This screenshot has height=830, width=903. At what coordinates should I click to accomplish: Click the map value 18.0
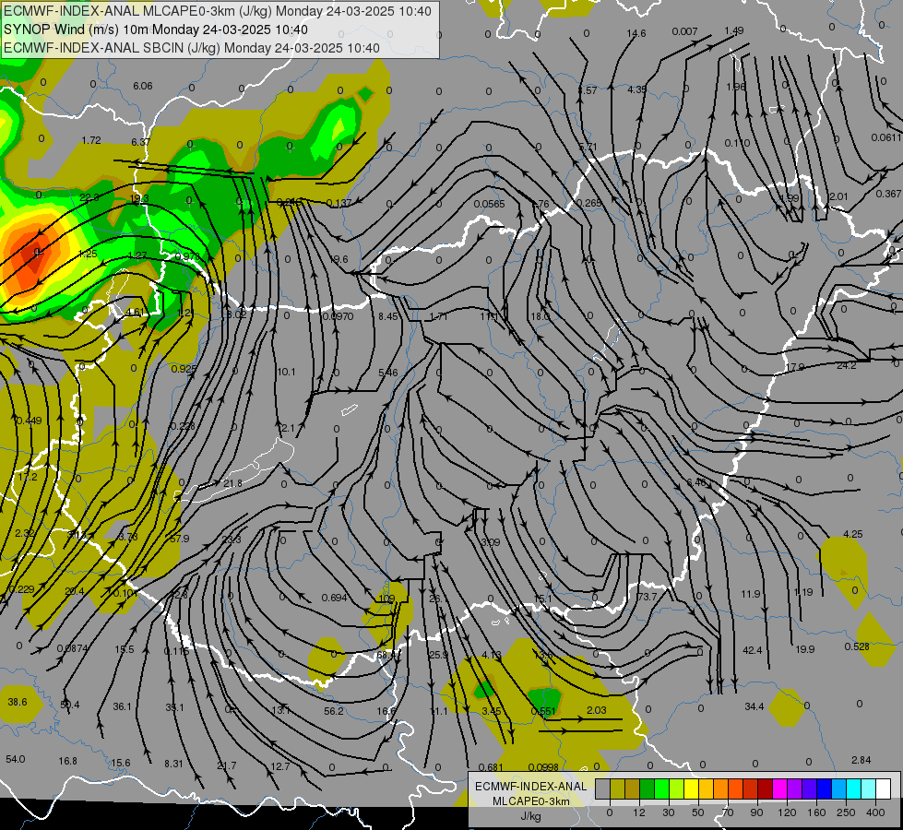[x=540, y=316]
